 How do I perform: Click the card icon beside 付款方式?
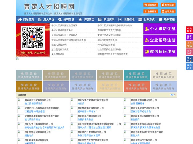tap(140, 19)
